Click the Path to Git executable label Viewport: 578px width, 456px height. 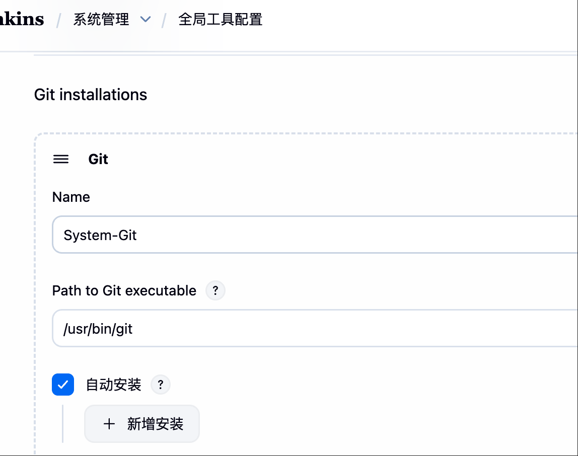[124, 290]
